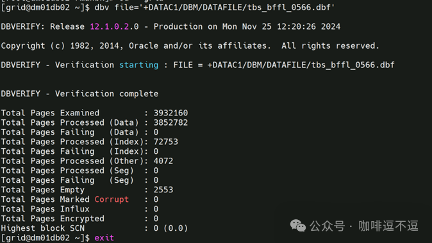The width and height of the screenshot is (432, 243).
Task: Click the 'Total Pages Influx' row
Action: tap(79, 209)
